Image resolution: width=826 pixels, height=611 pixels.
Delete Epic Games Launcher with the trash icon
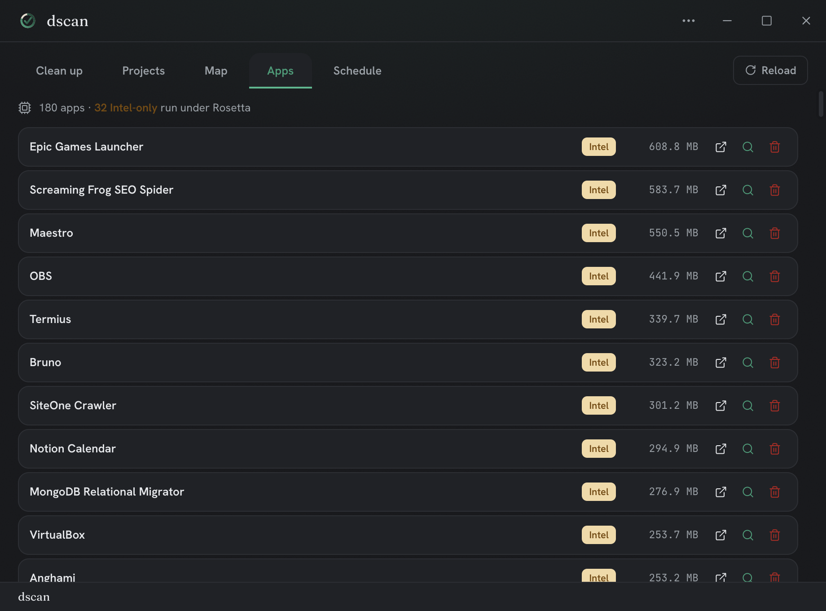[775, 147]
